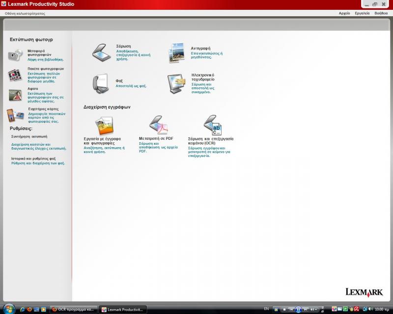Click the OCR scan and edit text icon
Viewport: 393px width, 314px height.
[213, 125]
